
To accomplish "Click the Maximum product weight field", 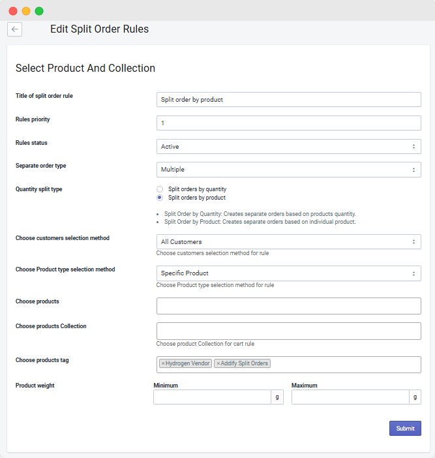I will click(x=350, y=397).
